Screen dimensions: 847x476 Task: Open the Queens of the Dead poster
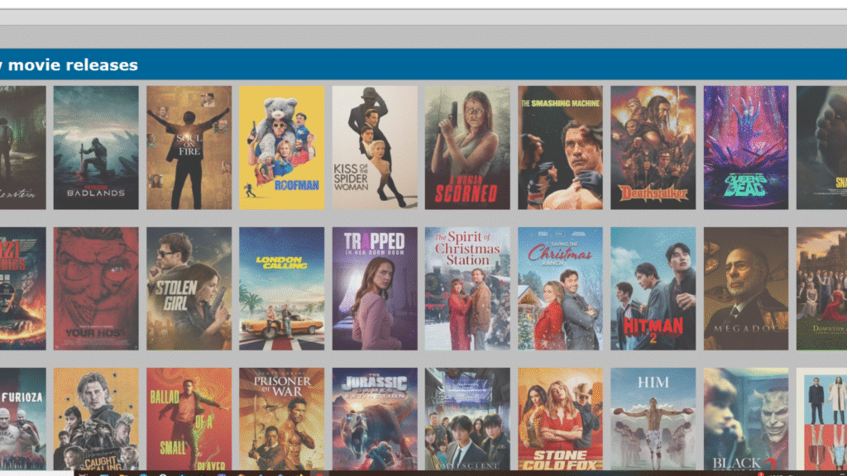745,147
